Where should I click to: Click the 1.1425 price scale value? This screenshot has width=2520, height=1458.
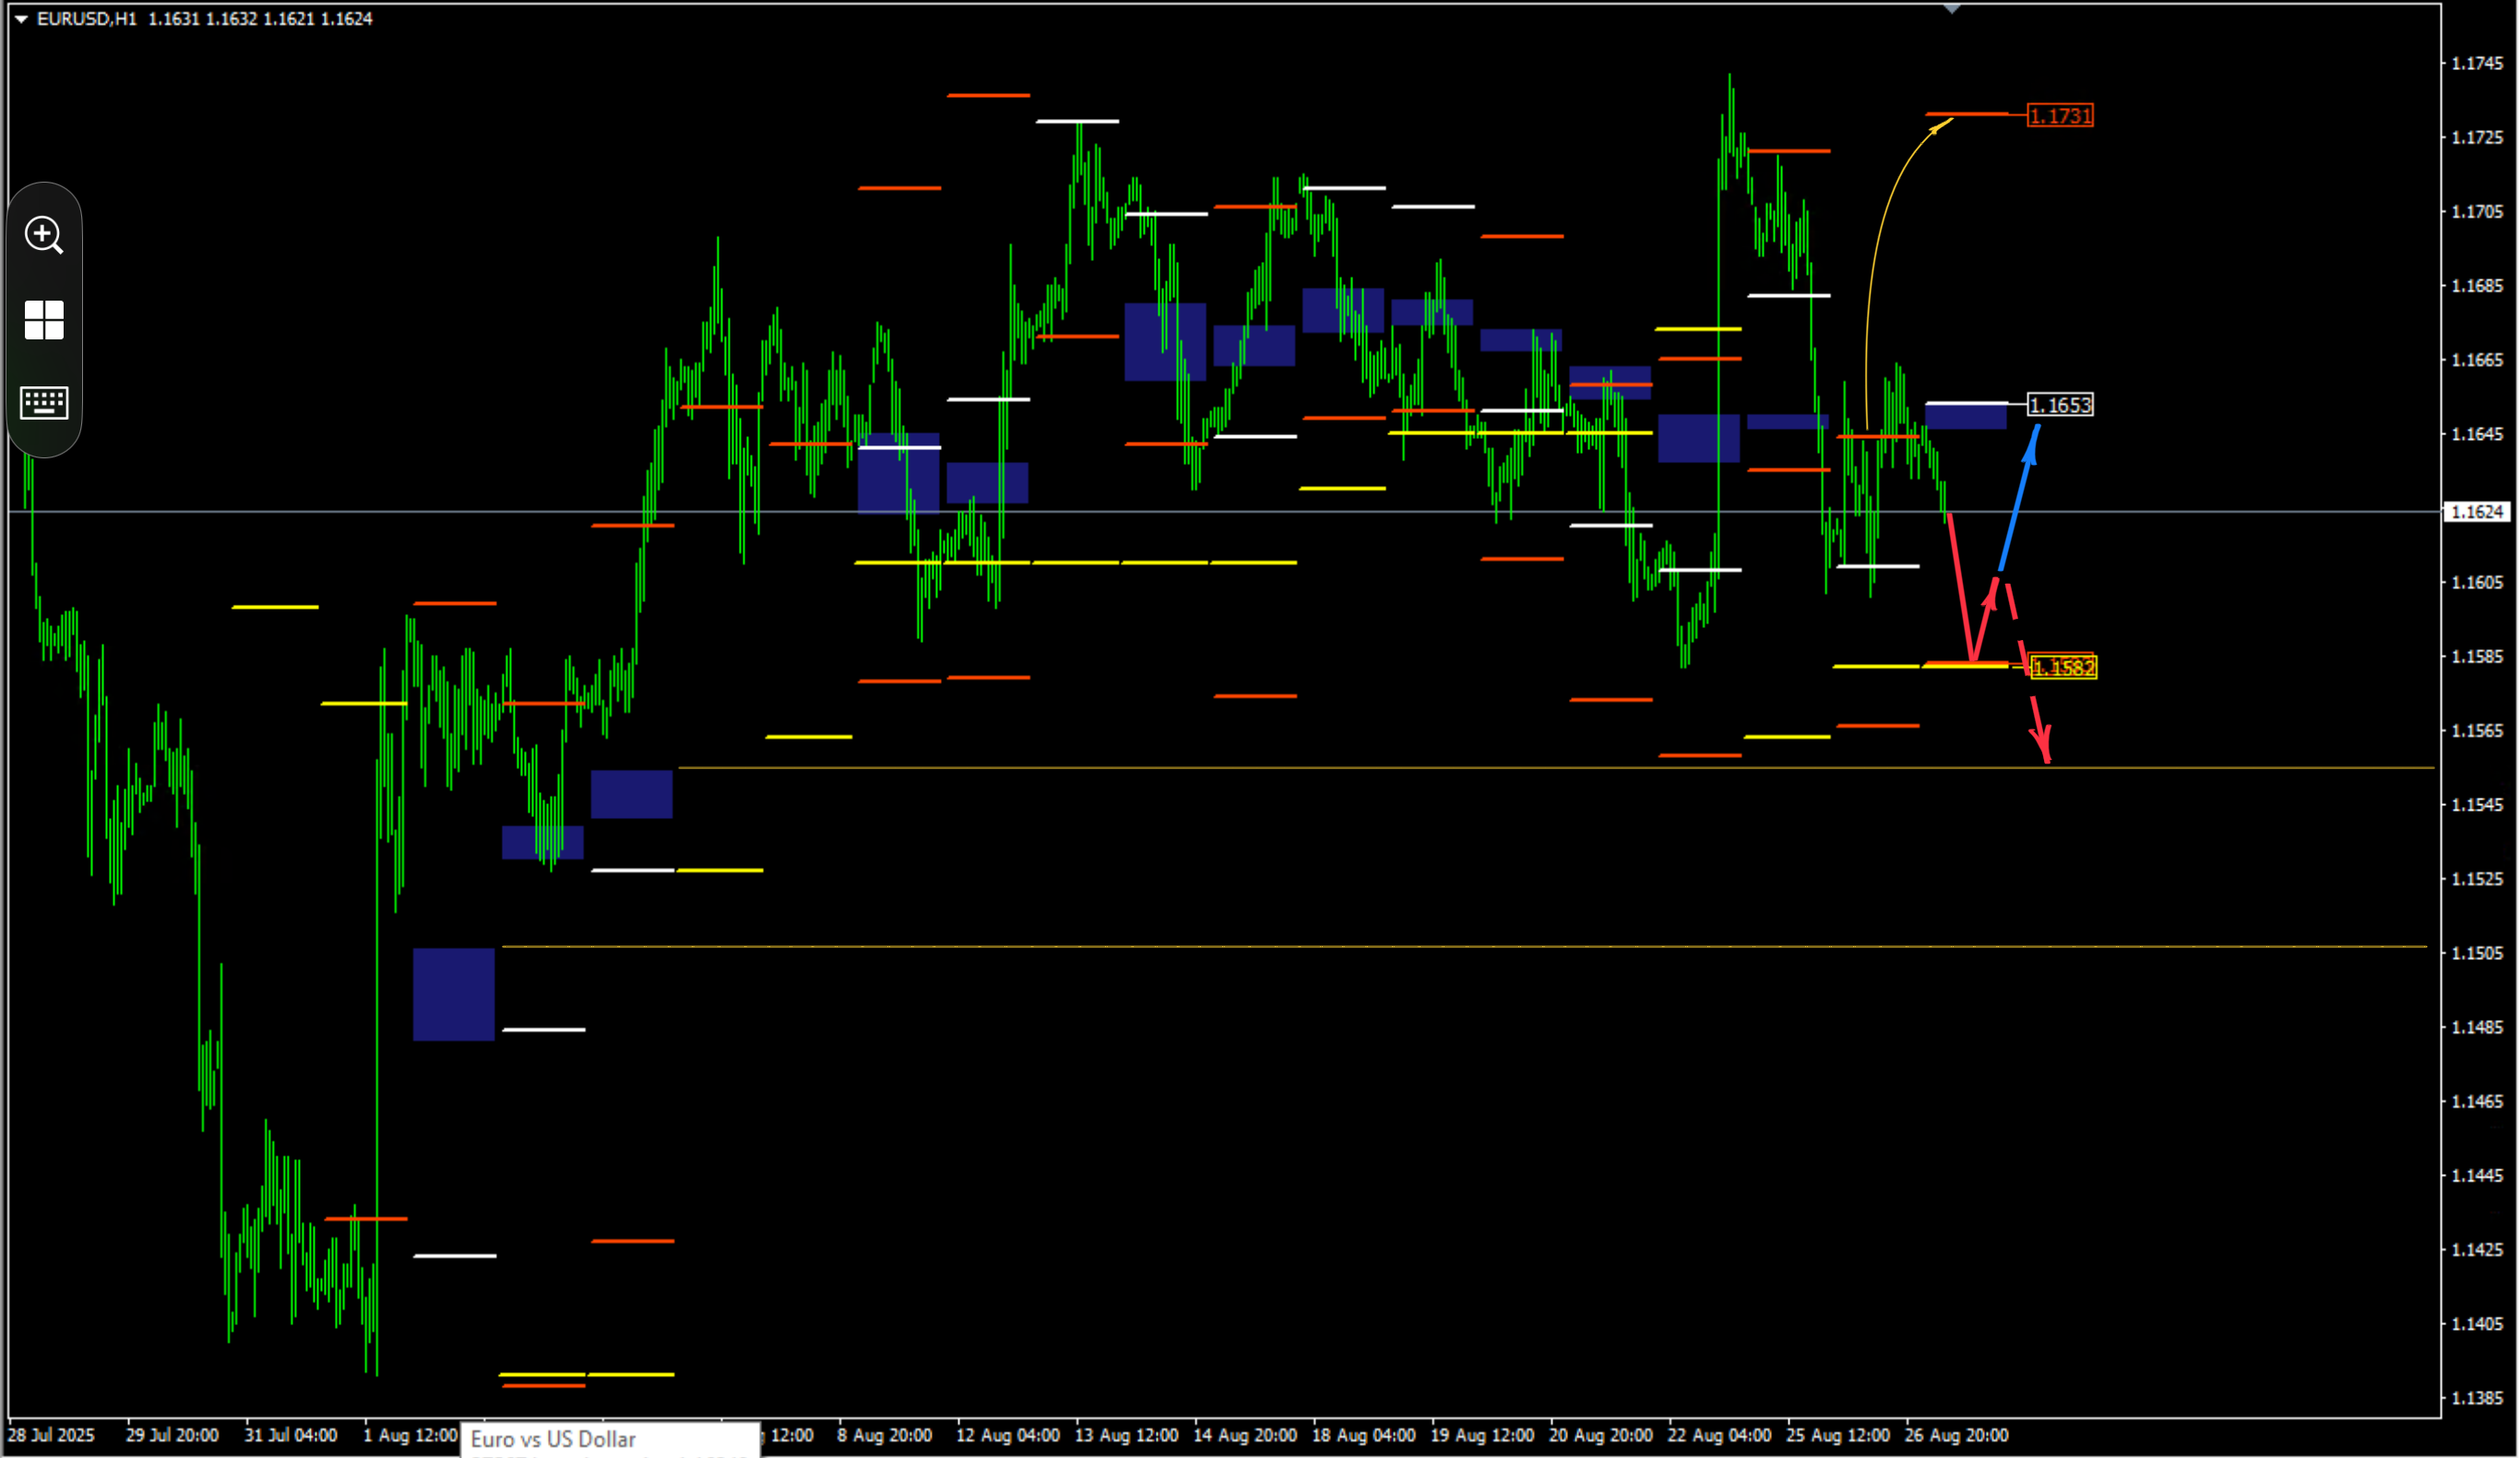pyautogui.click(x=2476, y=1250)
